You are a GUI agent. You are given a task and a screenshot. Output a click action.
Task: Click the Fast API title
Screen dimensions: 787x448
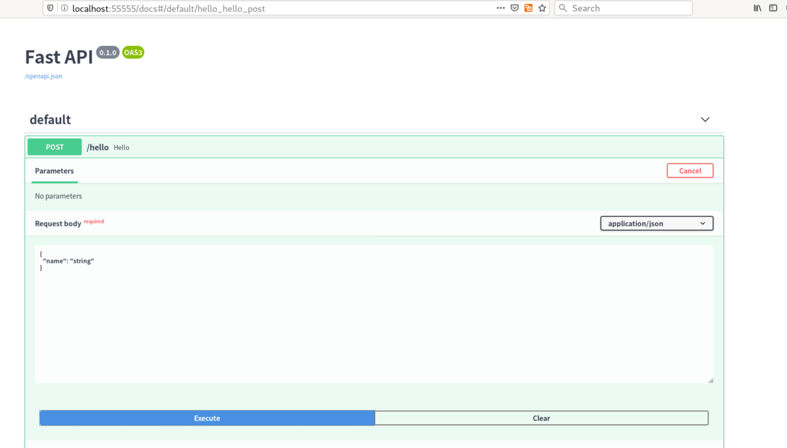pyautogui.click(x=59, y=57)
